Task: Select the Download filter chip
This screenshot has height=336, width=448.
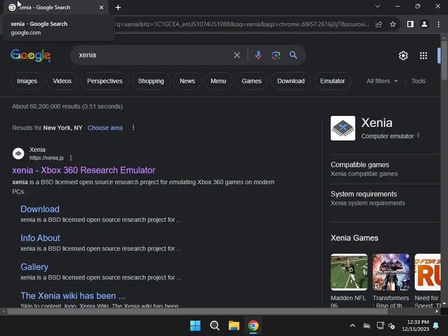Action: (291, 81)
